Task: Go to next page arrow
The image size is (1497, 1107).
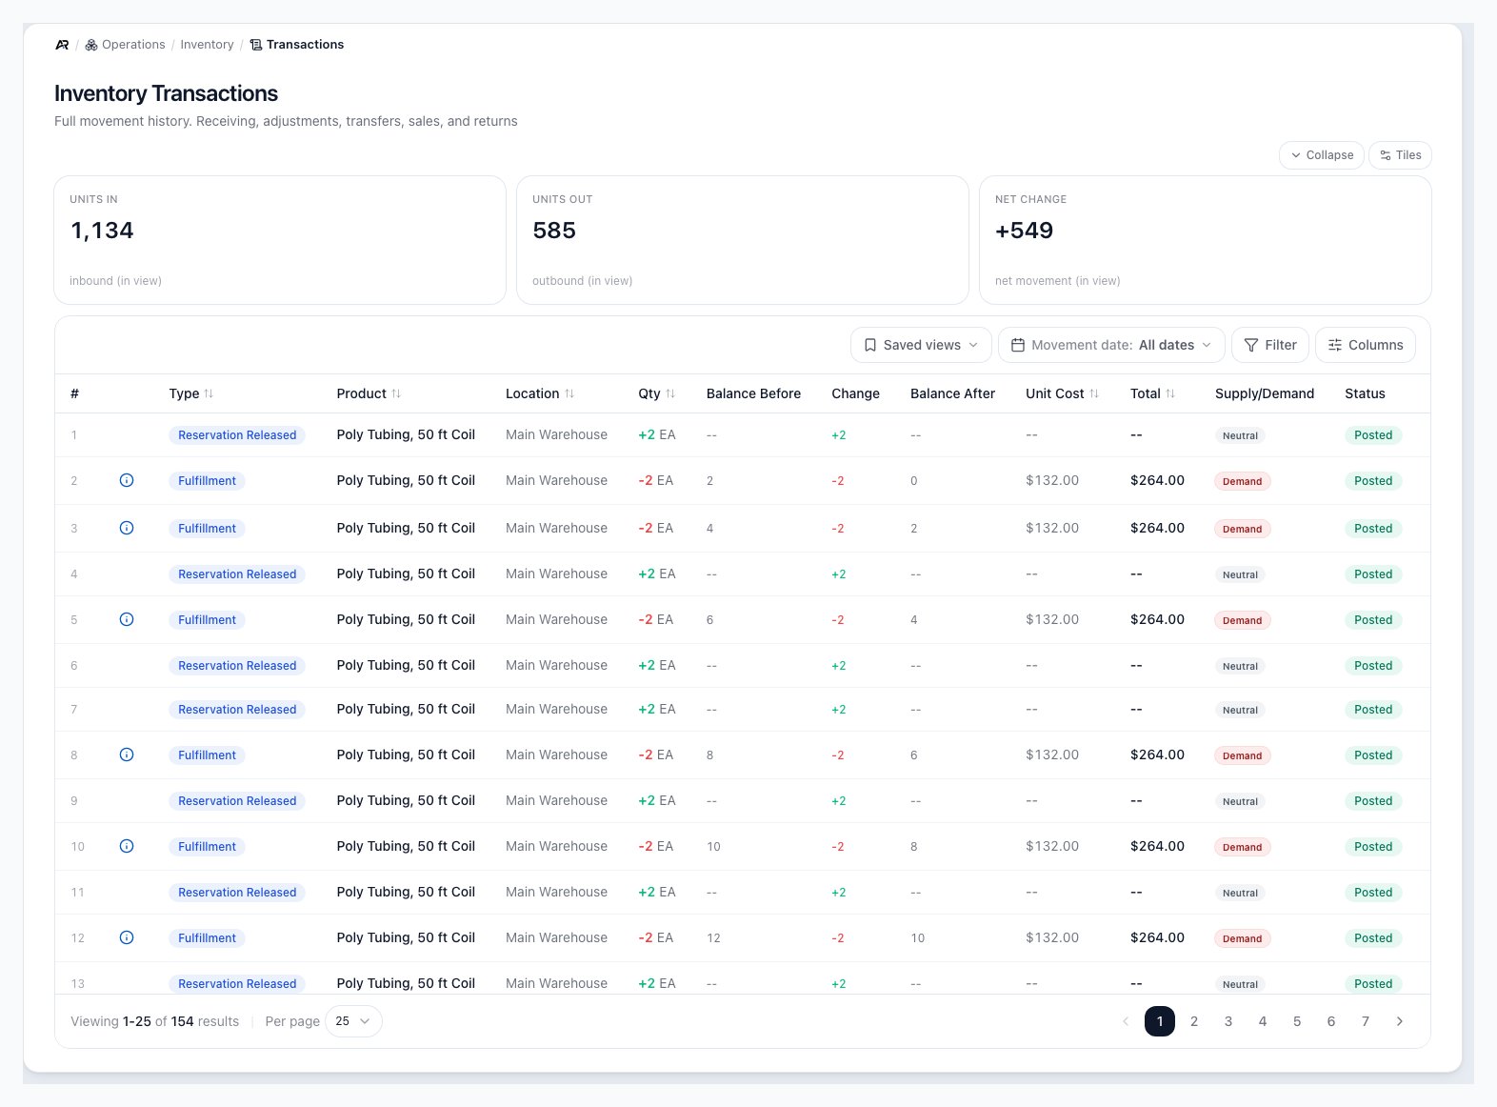Action: click(1400, 1021)
